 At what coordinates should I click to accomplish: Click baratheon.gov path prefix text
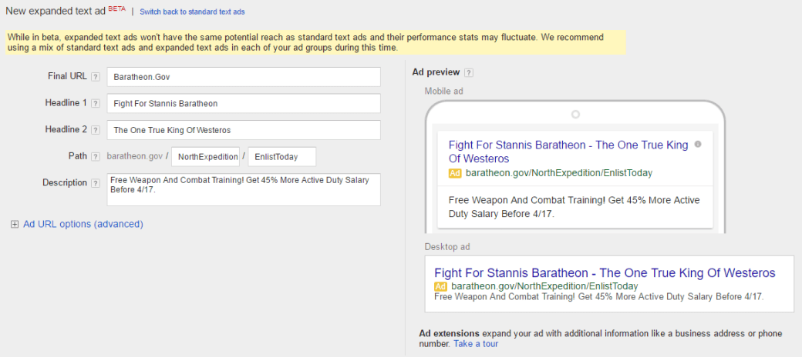click(x=135, y=156)
